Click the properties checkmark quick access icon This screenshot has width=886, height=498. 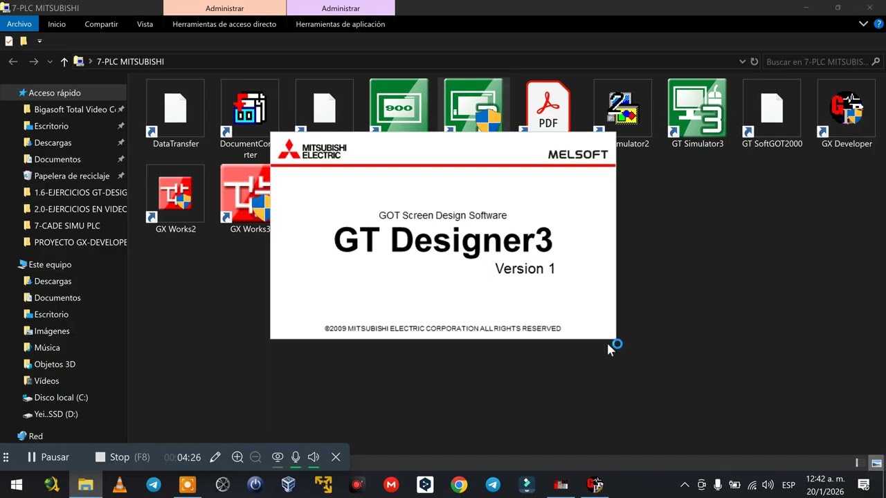coord(9,41)
